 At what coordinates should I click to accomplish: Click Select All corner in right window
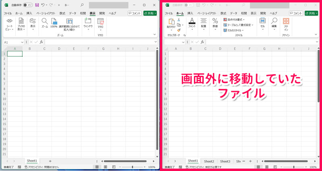pos(166,49)
